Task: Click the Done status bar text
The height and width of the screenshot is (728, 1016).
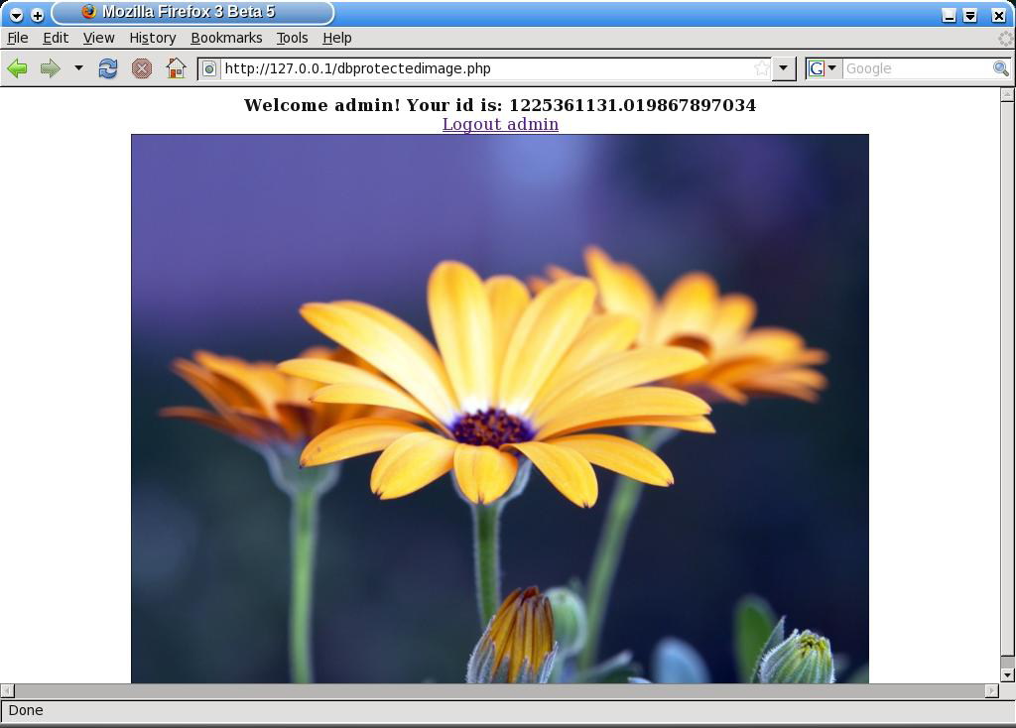Action: [x=26, y=710]
